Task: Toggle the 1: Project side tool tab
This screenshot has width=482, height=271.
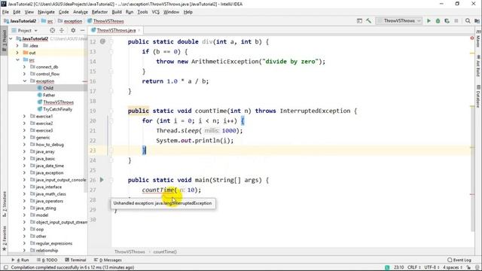Action: [4, 41]
